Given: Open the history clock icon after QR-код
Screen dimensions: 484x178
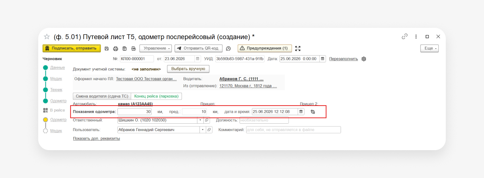Looking at the screenshot, I should tap(228, 49).
